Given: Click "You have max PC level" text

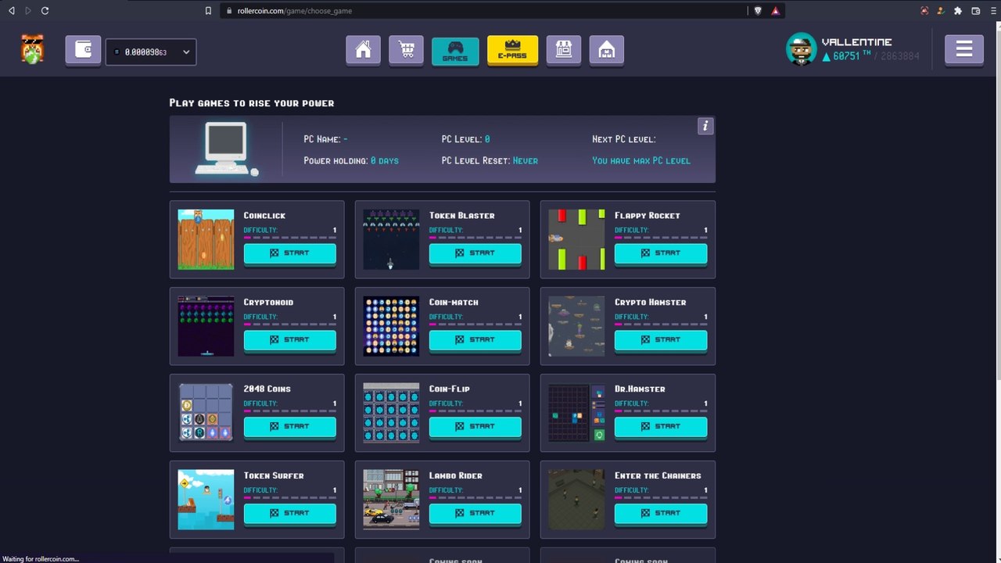Looking at the screenshot, I should tap(641, 160).
